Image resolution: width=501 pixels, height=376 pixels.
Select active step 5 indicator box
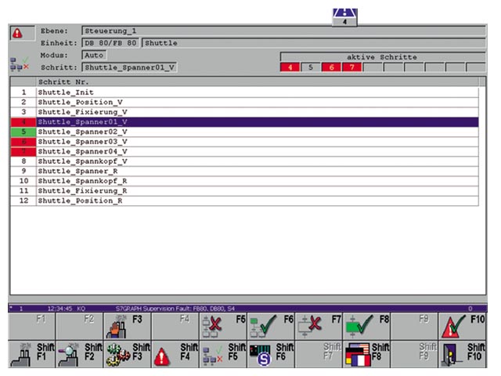(x=310, y=67)
